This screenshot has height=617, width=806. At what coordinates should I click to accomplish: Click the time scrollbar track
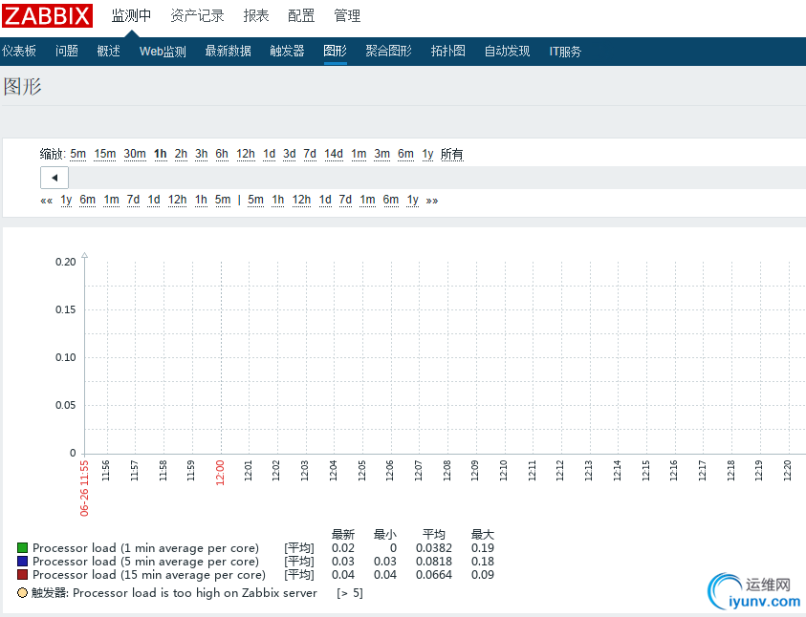[430, 178]
